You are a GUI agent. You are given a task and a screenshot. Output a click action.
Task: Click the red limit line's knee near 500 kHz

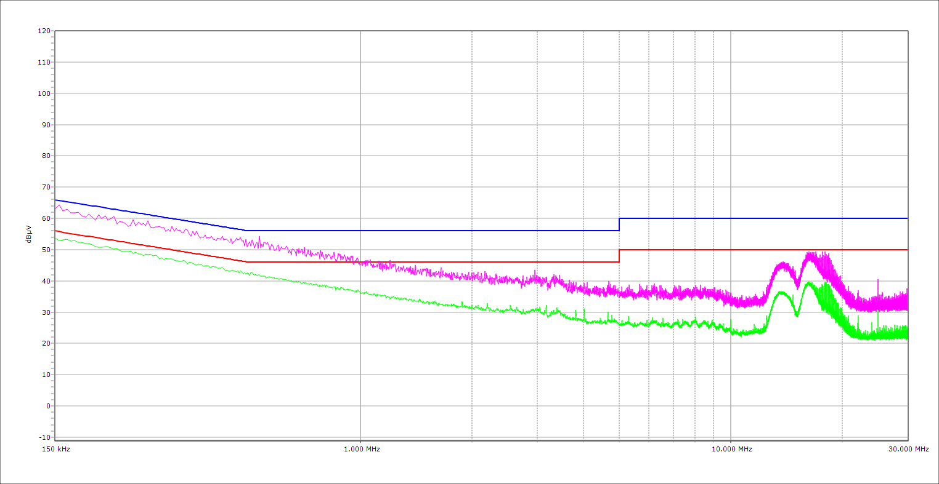pos(246,262)
